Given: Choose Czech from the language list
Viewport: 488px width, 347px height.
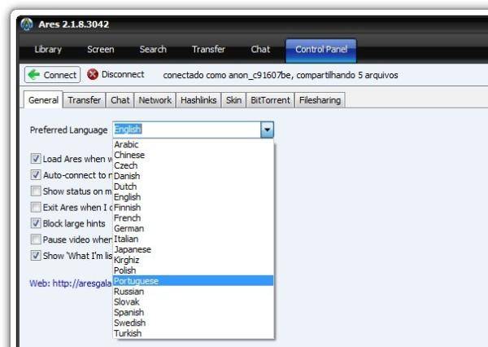Looking at the screenshot, I should (x=194, y=165).
